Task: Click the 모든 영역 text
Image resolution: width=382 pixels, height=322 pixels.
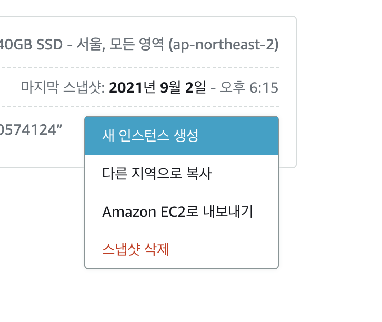Action: pyautogui.click(x=136, y=45)
